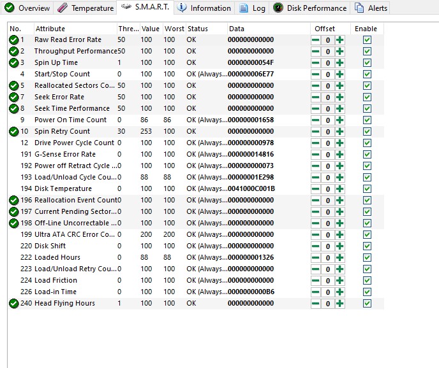The width and height of the screenshot is (439, 368).
Task: Select data value 00000001E298
Action: pos(251,178)
